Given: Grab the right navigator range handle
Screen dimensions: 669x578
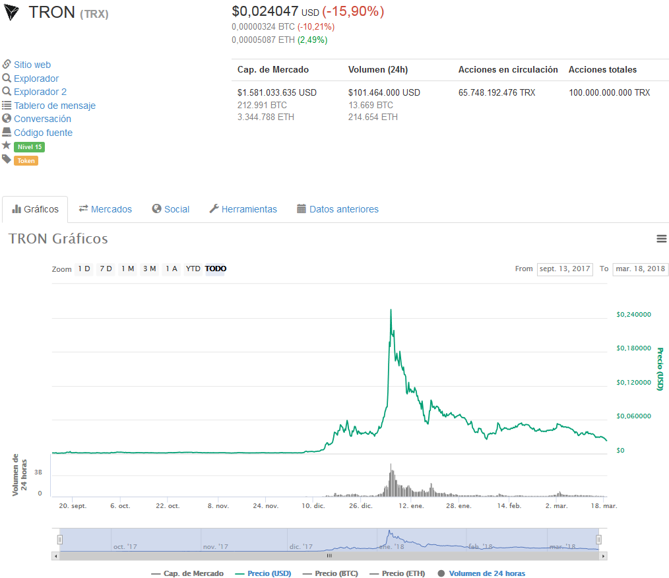Looking at the screenshot, I should [x=598, y=540].
